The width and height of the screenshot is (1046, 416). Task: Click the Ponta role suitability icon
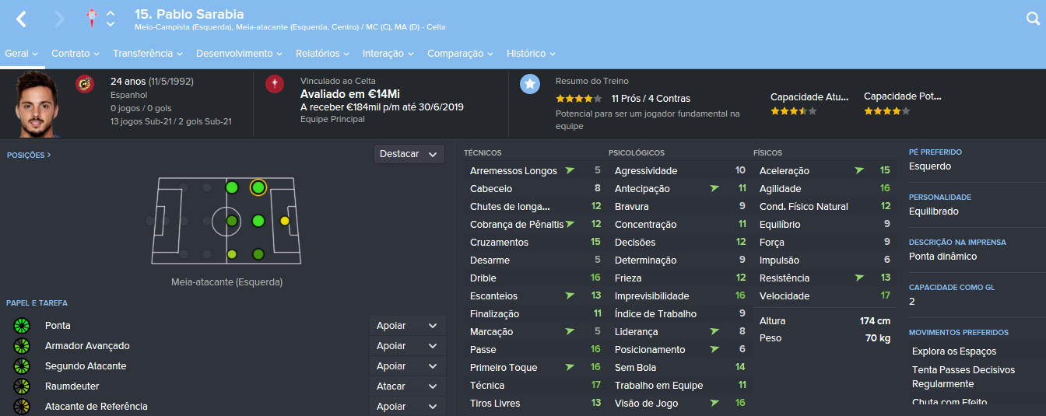click(x=21, y=326)
